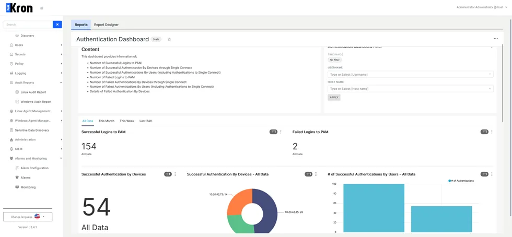Click the Audit Reports icon
This screenshot has height=237, width=512.
point(11,82)
